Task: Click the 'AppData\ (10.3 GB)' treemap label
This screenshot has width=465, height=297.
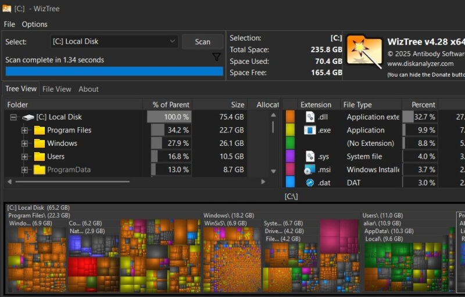Action: pyautogui.click(x=389, y=231)
